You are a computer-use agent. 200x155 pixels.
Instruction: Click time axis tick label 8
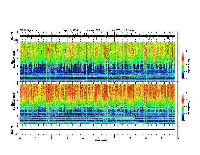(x=146, y=138)
